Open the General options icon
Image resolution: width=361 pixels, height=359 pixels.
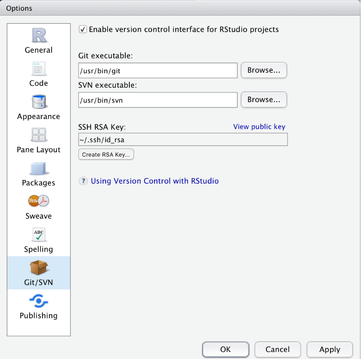pos(39,35)
